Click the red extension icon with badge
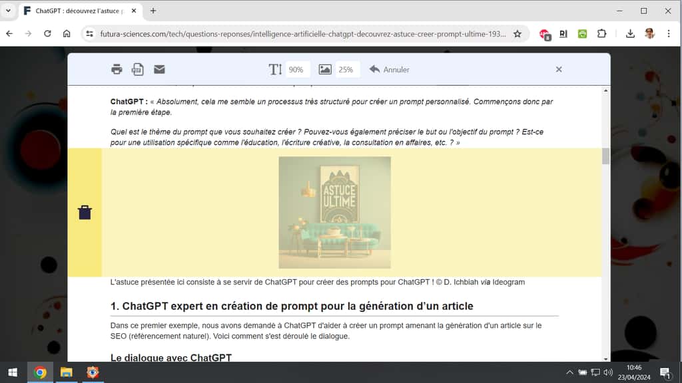The height and width of the screenshot is (383, 682). tap(545, 35)
